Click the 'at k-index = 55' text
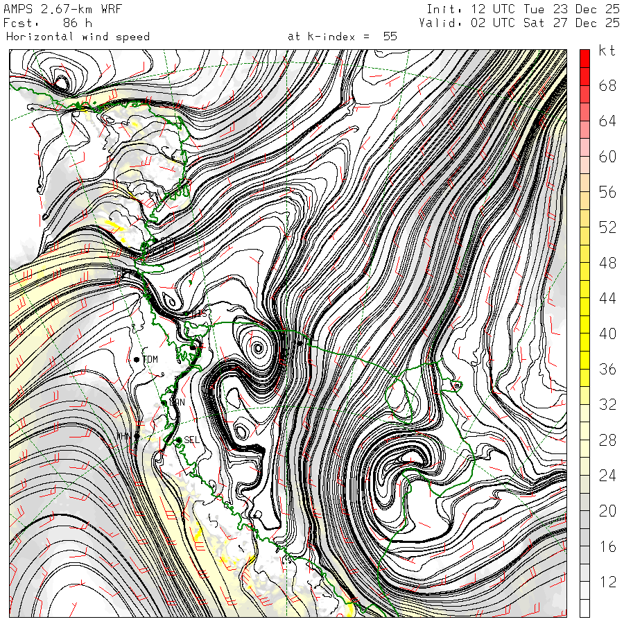The image size is (624, 624). click(x=342, y=36)
